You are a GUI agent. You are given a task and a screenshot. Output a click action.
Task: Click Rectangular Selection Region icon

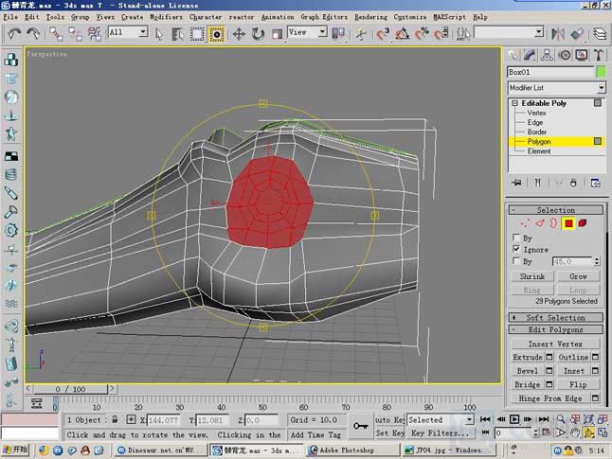197,34
